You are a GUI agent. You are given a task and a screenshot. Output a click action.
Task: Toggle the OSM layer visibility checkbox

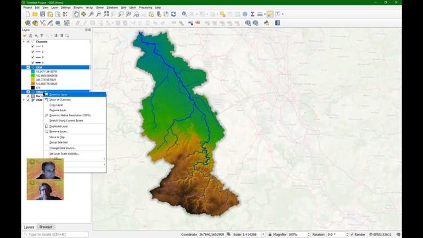[x=28, y=100]
